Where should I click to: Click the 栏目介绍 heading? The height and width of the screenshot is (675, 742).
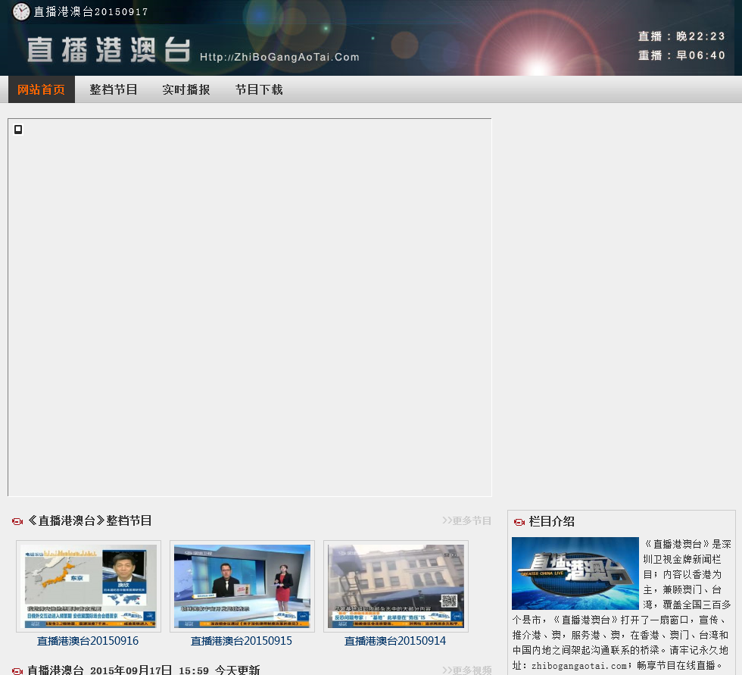tap(552, 522)
